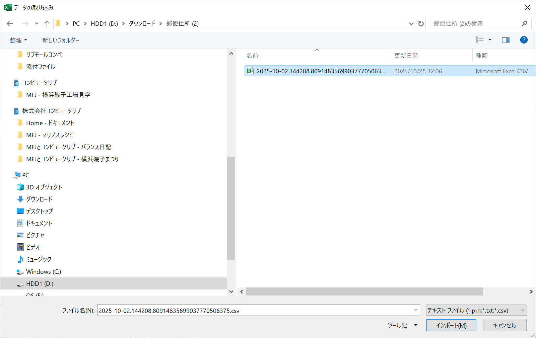Open the ダウンロード folder in sidebar
The width and height of the screenshot is (536, 338).
click(x=39, y=199)
